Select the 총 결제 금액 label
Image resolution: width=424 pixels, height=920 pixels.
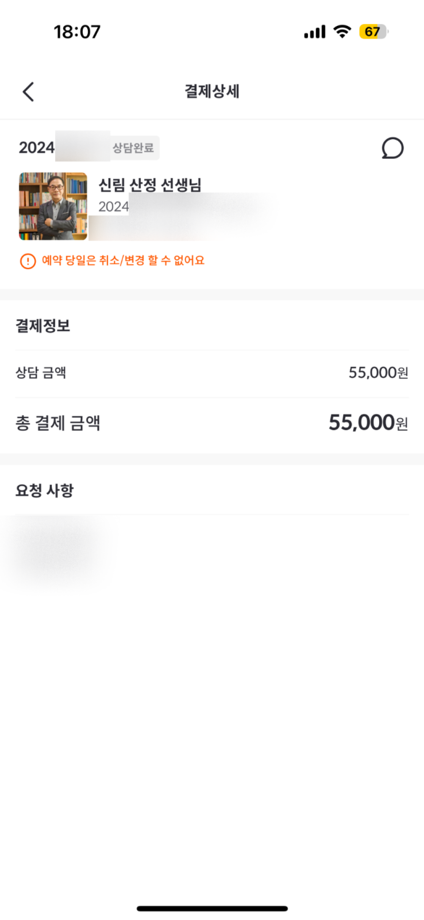pos(58,423)
